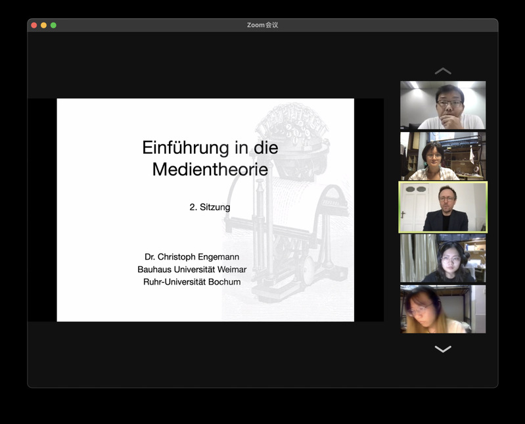This screenshot has height=424, width=525.
Task: Minimize the Zoom window with yellow button
Action: 43,25
